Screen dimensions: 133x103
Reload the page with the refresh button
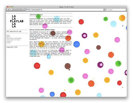coord(15,10)
